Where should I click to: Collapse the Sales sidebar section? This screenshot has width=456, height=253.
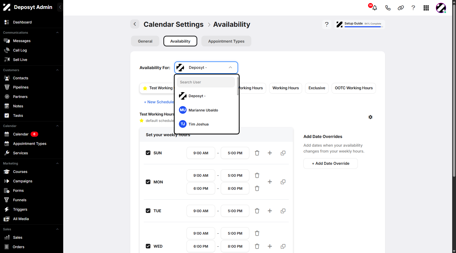point(57,229)
